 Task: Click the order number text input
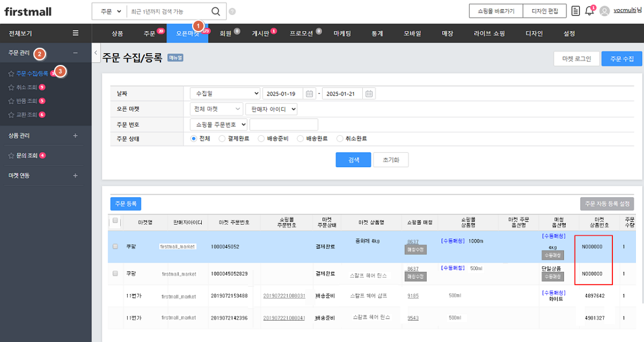click(284, 124)
